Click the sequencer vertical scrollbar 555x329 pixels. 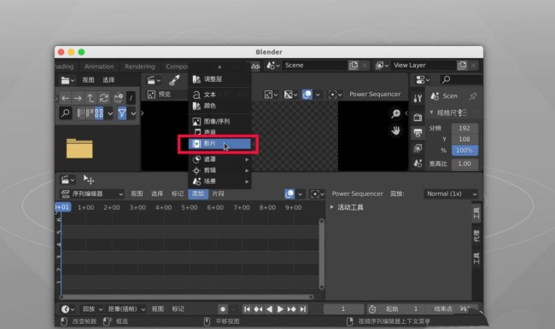(321, 255)
